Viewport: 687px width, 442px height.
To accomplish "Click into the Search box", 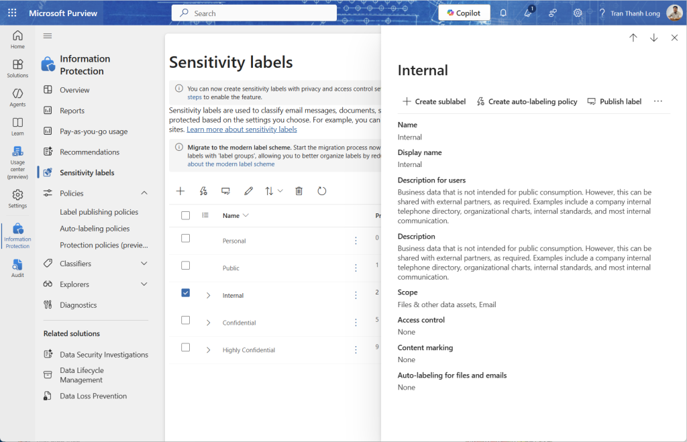I will 255,13.
